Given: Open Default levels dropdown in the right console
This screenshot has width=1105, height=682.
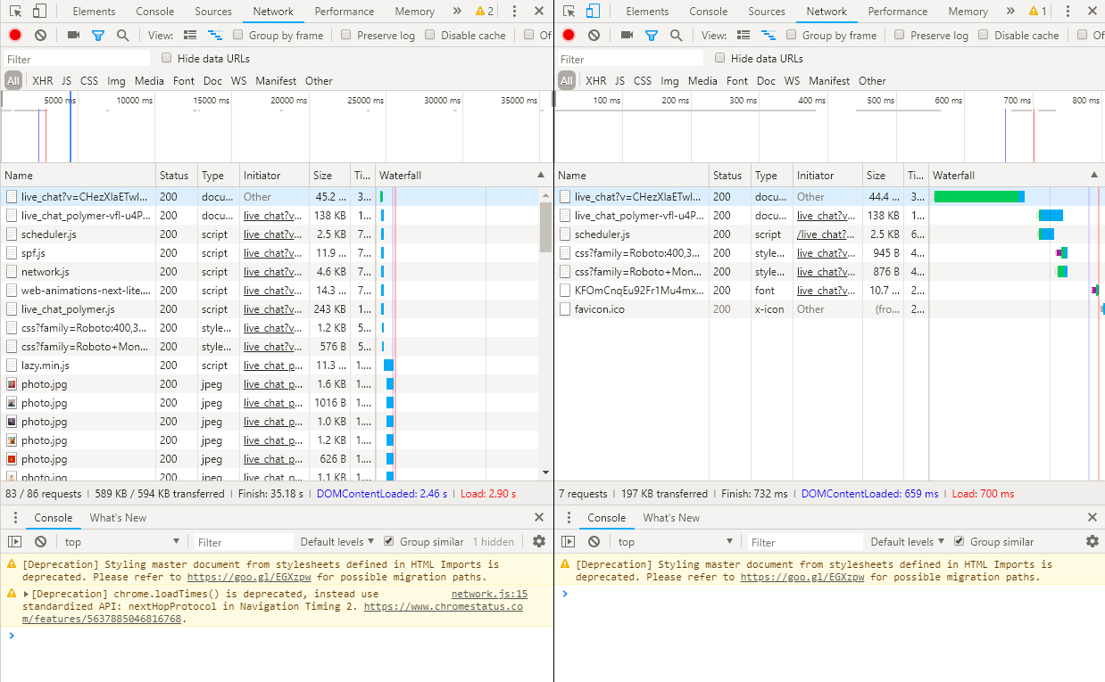Looking at the screenshot, I should point(907,542).
